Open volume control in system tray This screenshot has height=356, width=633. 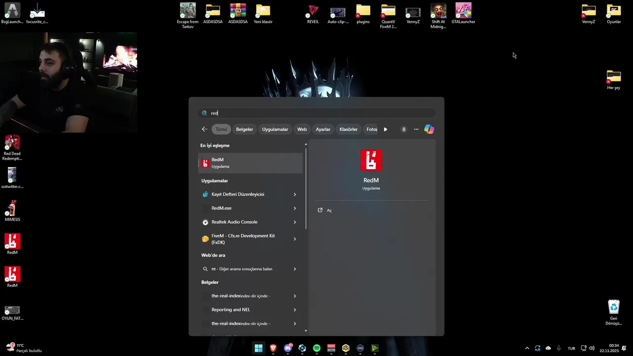tap(592, 348)
